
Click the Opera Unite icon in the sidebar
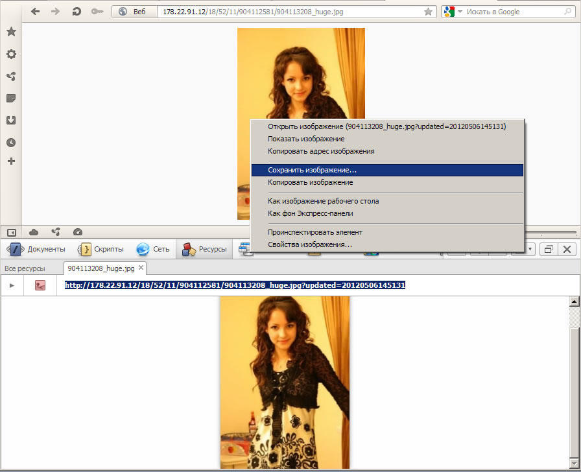pyautogui.click(x=11, y=77)
